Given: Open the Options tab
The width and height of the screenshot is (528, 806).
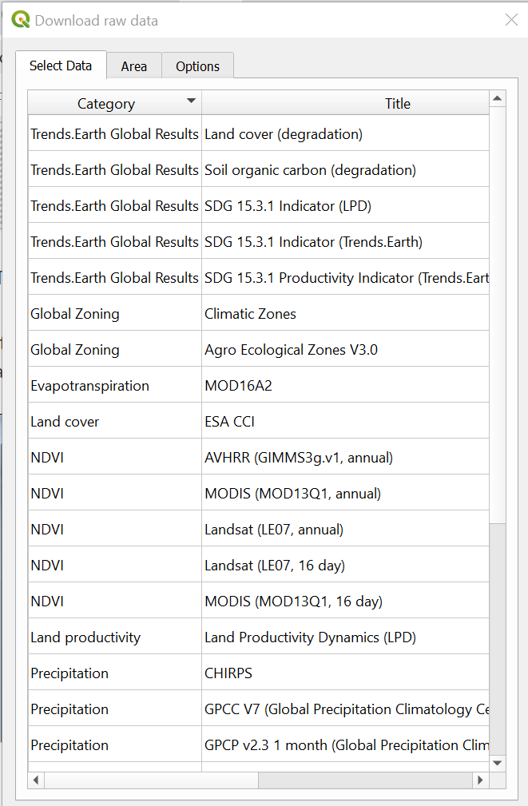Looking at the screenshot, I should (197, 66).
